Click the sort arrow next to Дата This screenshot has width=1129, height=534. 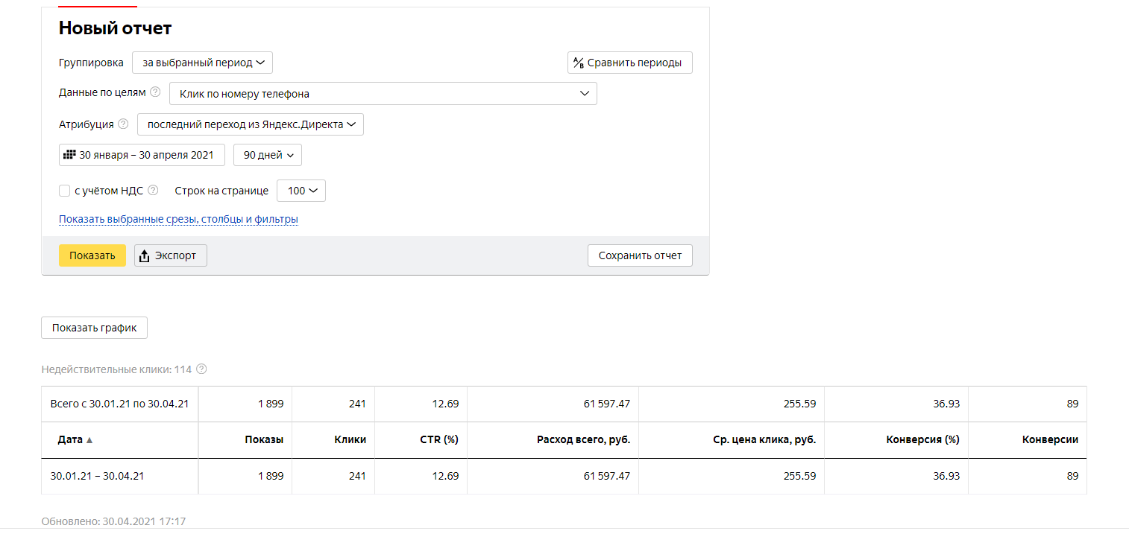[89, 440]
